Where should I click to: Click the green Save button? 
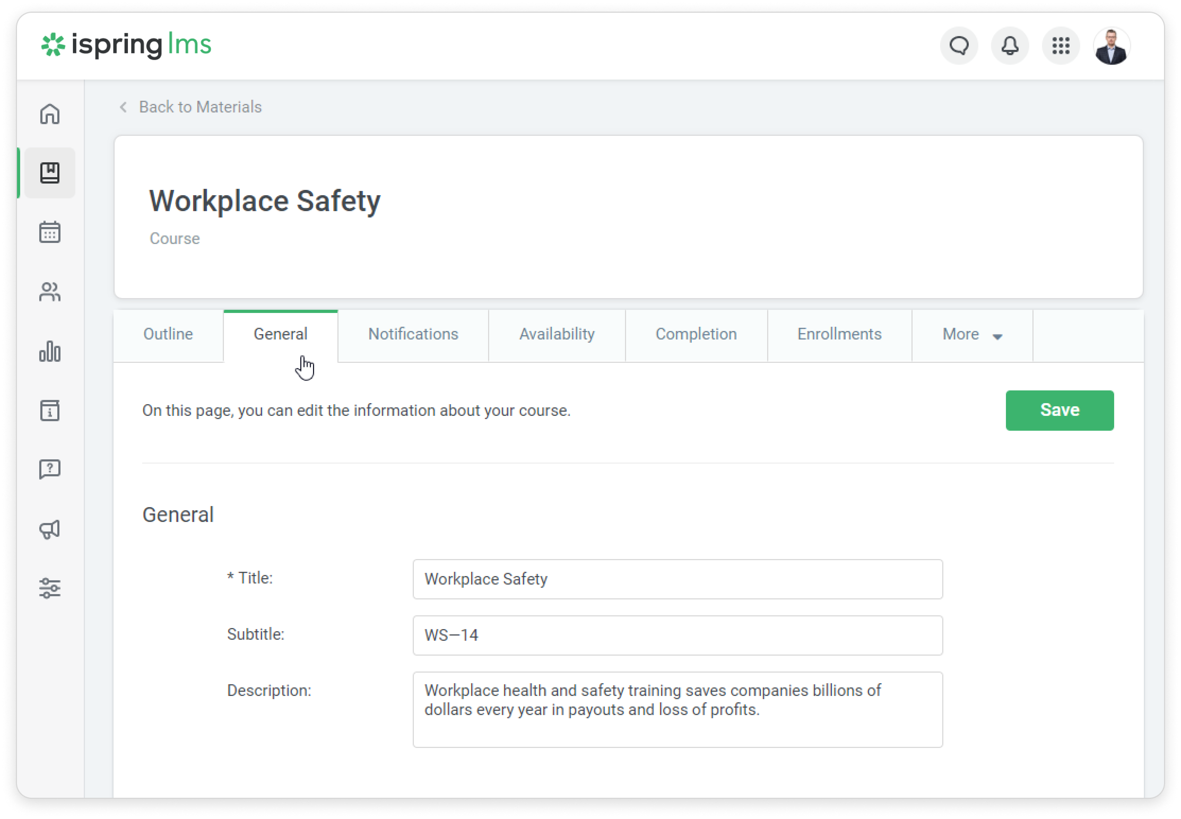[x=1059, y=410]
